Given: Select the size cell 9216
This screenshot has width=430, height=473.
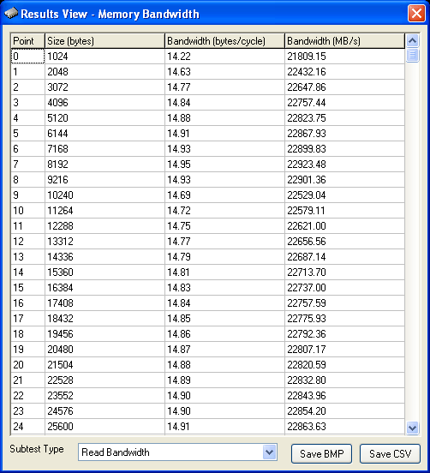Looking at the screenshot, I should coord(105,180).
